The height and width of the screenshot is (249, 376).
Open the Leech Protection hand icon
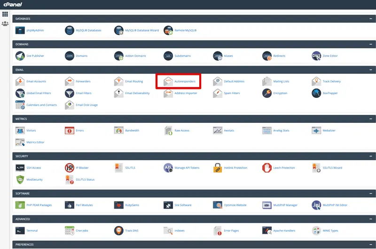267,168
